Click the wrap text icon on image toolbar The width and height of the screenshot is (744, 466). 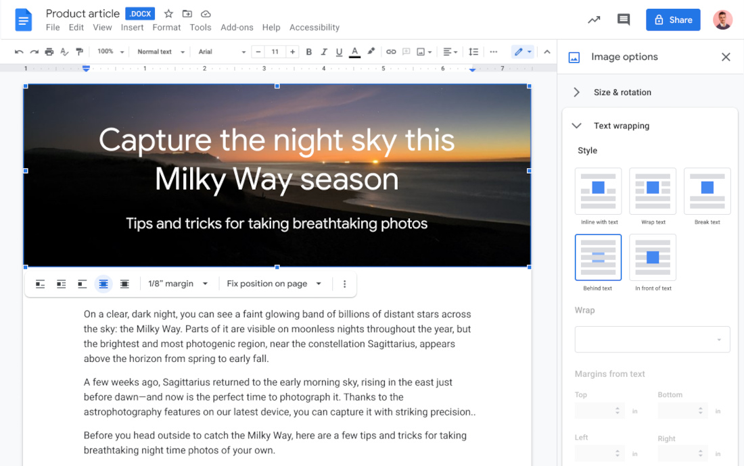tap(61, 284)
